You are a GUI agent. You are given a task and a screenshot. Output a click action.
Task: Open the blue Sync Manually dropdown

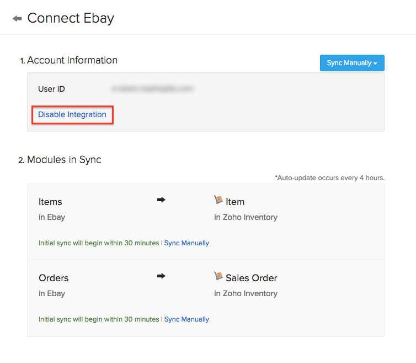click(352, 63)
